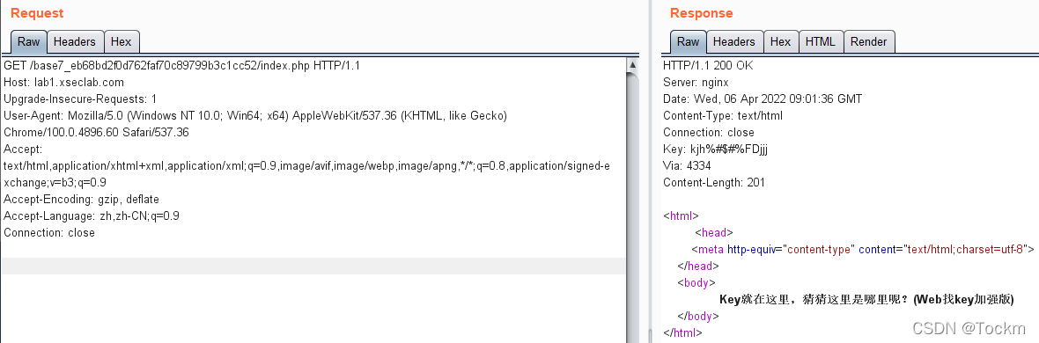Click the request Connection: close line
The width and height of the screenshot is (1039, 343).
[49, 233]
